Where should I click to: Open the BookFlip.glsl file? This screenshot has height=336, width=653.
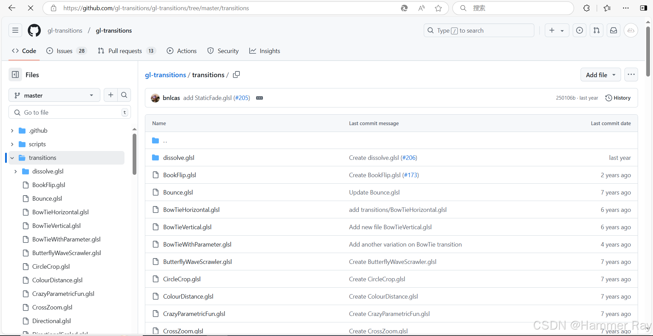[x=179, y=175]
